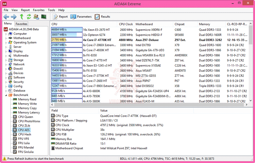Expand the Computer node arrow
This screenshot has height=163, width=255.
pos(6,34)
